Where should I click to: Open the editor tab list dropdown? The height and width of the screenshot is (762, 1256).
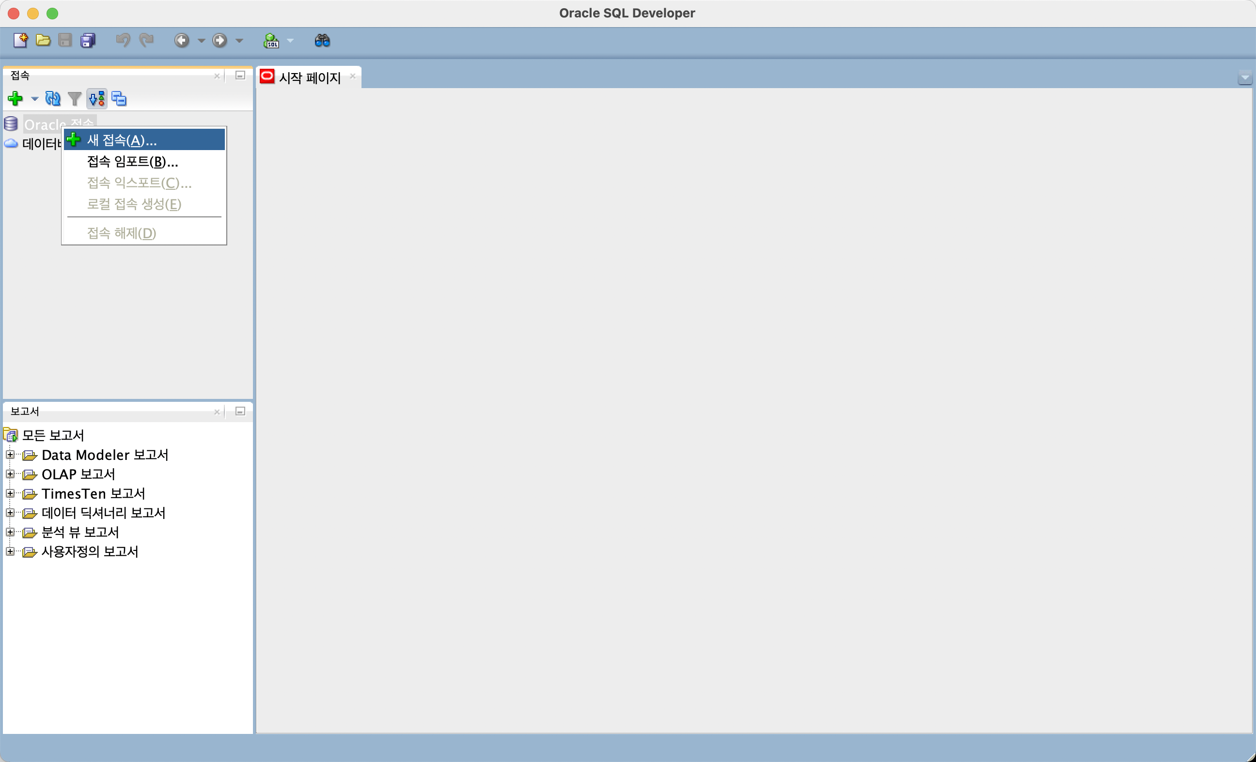click(1245, 78)
